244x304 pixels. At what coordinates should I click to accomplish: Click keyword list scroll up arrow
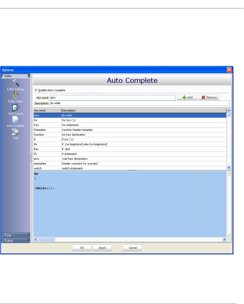tap(229, 110)
